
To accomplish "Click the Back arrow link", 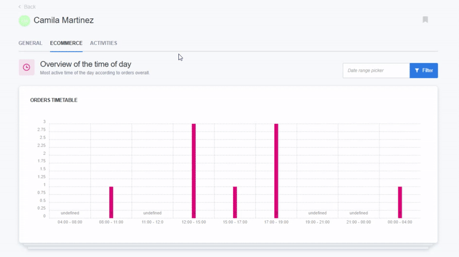I will pyautogui.click(x=26, y=7).
